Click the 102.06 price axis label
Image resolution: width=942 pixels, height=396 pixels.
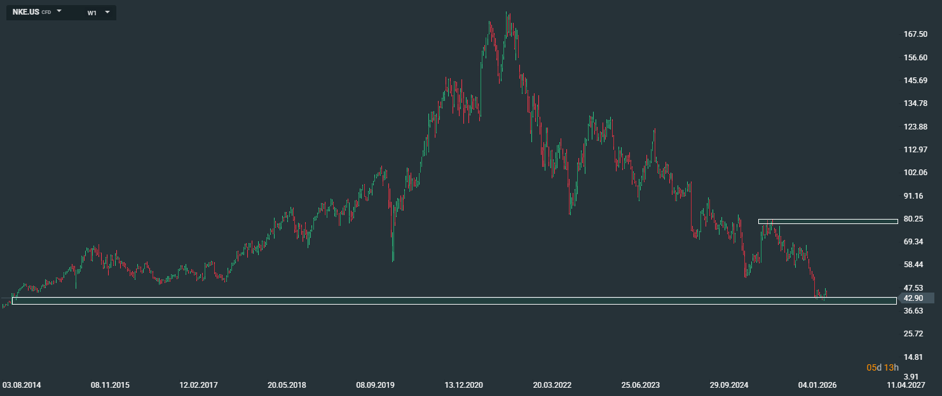coord(915,173)
